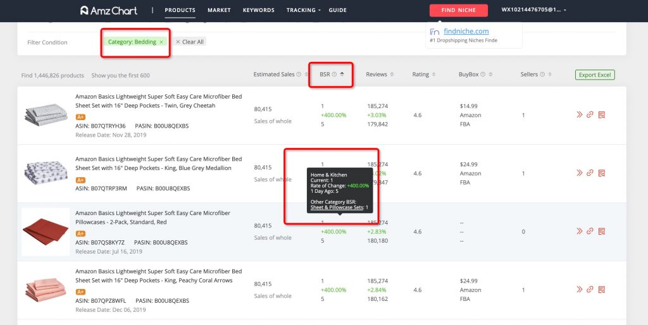Expand details for the Red Pillowcases row

tap(580, 231)
